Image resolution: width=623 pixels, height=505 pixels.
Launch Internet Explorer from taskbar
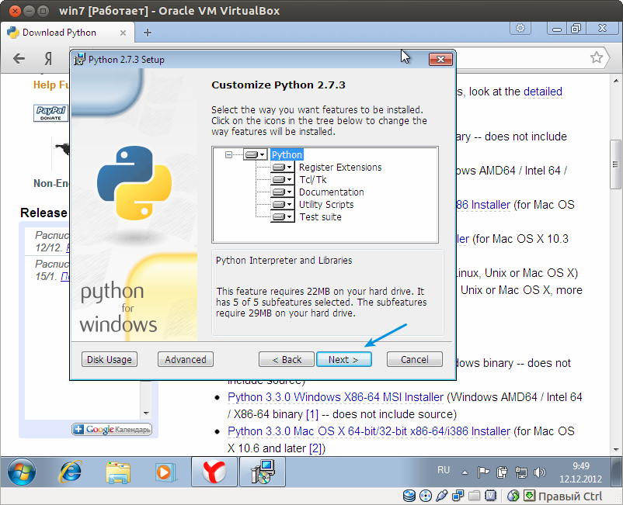[x=71, y=472]
